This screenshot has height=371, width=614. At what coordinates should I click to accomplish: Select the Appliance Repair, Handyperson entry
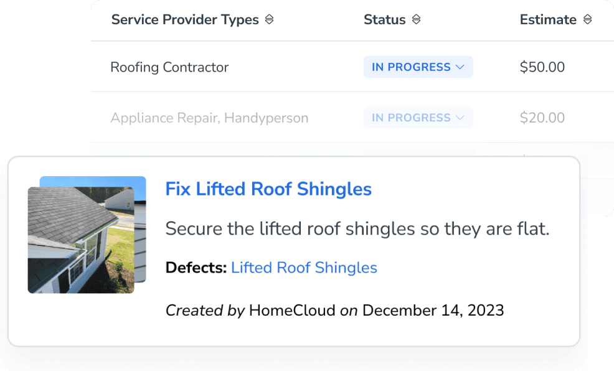click(x=209, y=117)
